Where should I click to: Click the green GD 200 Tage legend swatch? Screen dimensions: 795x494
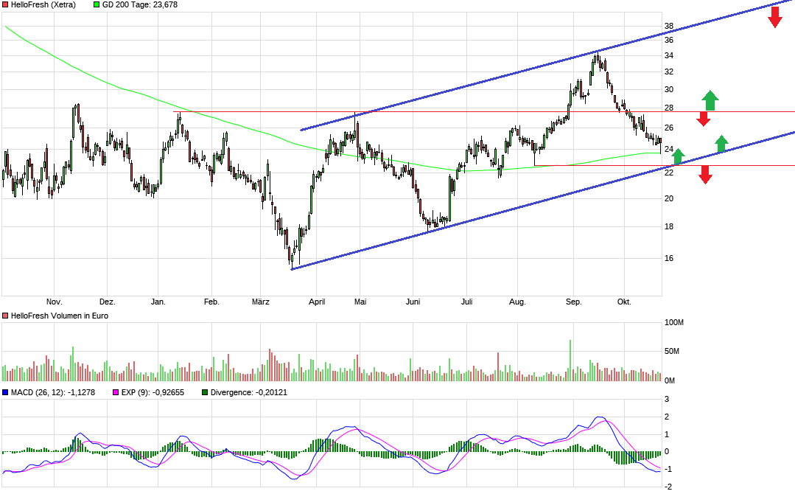[97, 4]
